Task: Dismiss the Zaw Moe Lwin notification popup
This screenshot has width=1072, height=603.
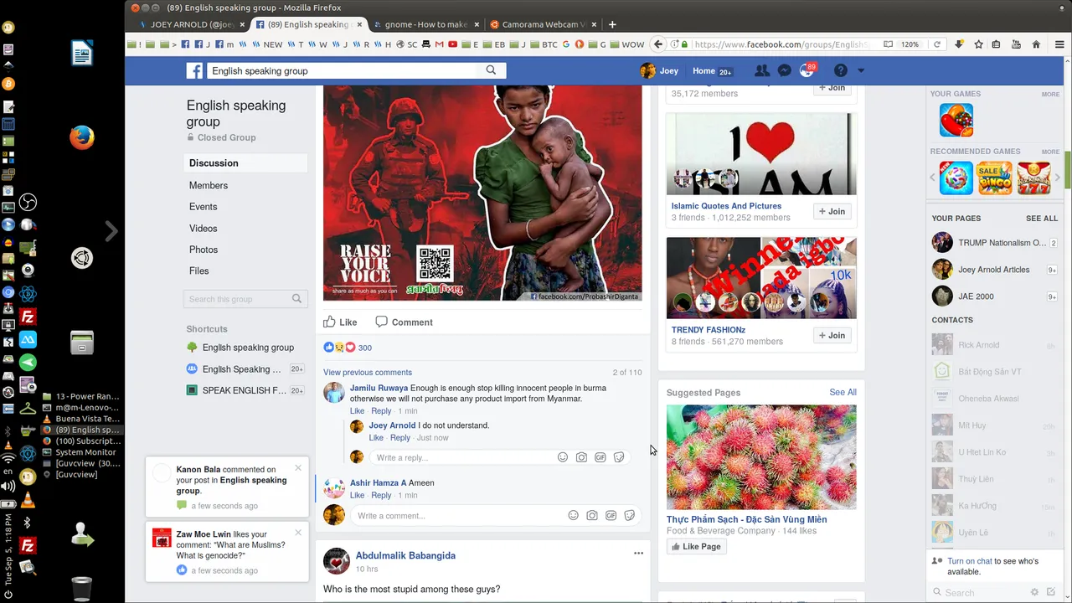Action: click(x=298, y=533)
